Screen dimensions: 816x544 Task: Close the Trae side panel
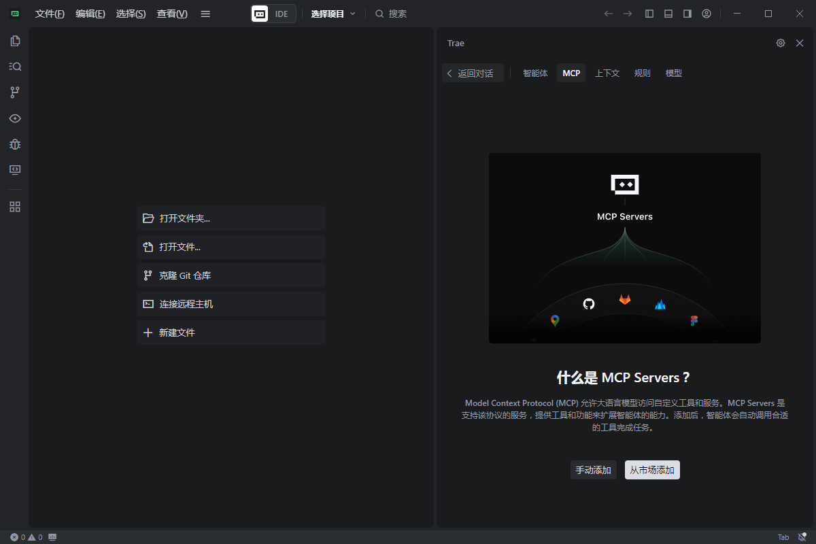pos(800,43)
